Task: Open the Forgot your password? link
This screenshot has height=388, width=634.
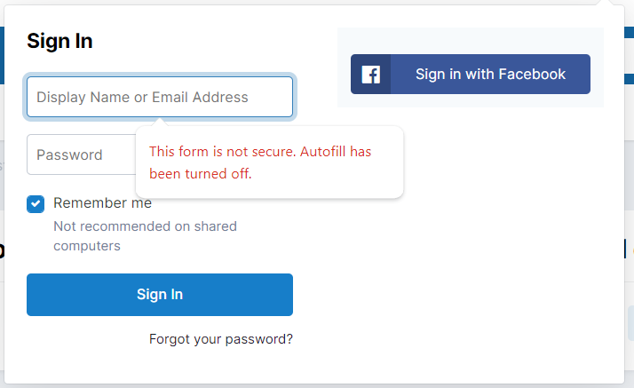Action: click(221, 339)
